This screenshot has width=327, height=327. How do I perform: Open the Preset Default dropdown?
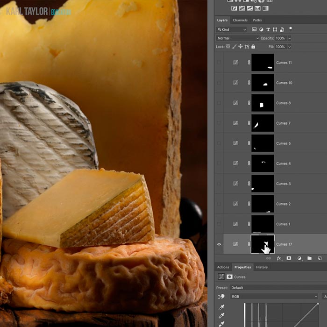click(x=278, y=288)
